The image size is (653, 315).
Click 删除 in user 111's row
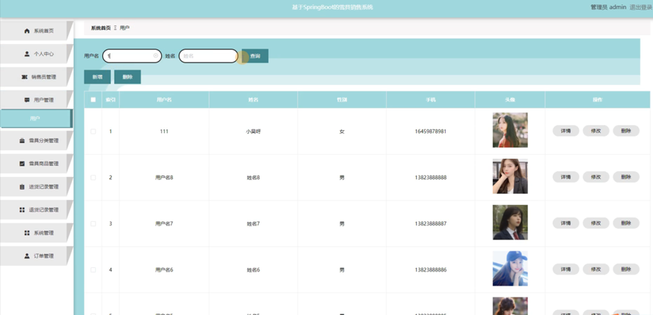coord(626,131)
